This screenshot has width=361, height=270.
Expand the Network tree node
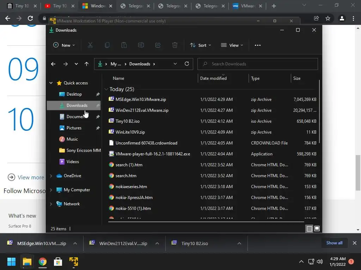pos(51,204)
